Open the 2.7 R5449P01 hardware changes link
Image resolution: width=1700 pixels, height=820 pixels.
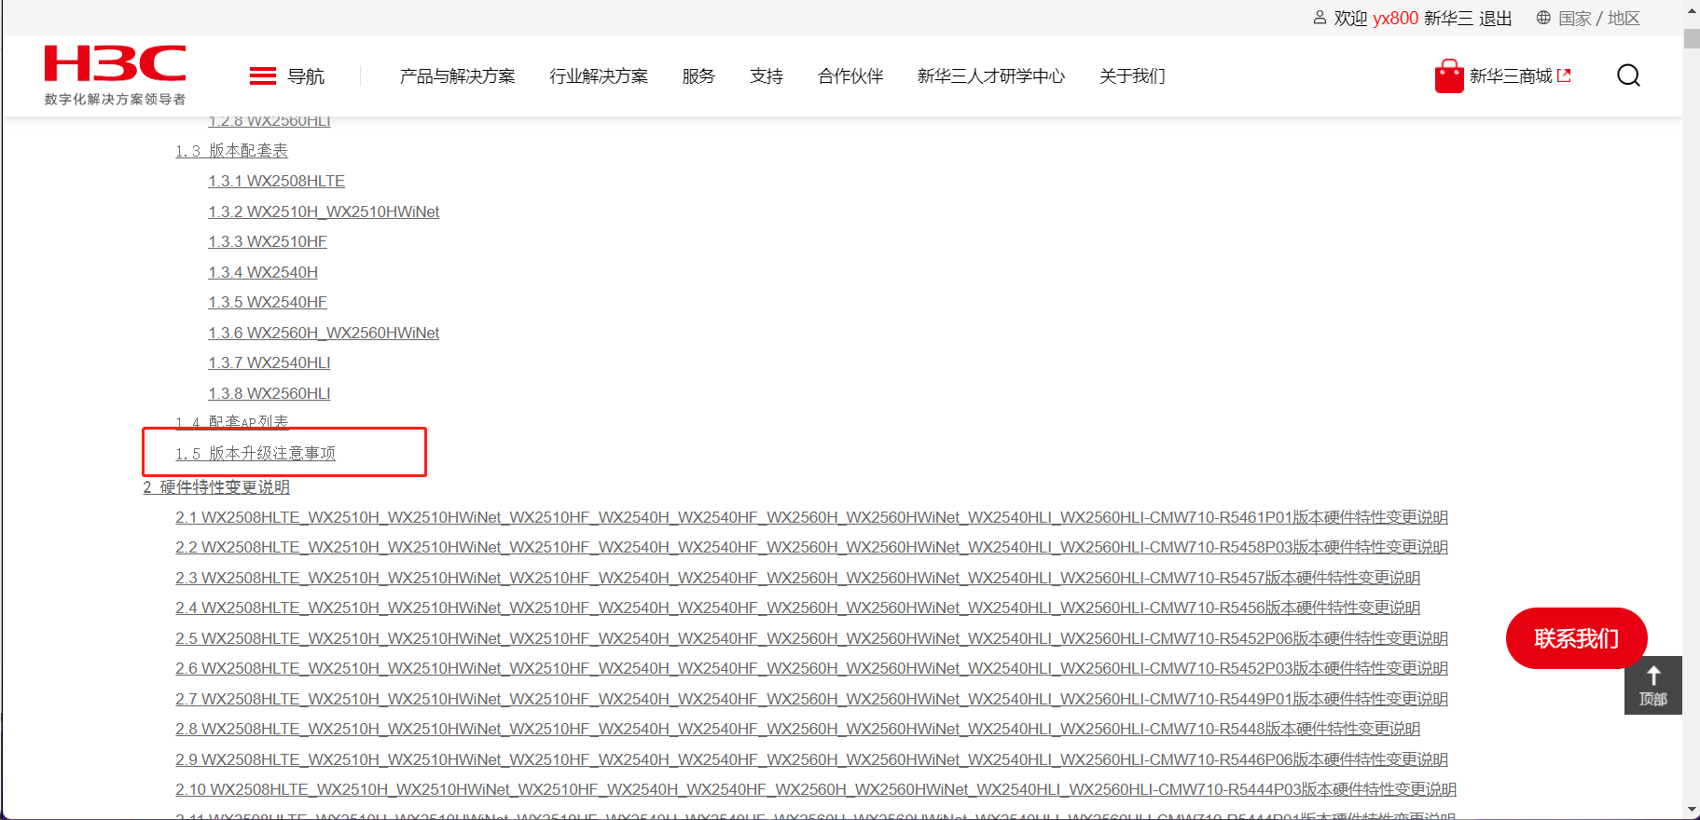[811, 699]
